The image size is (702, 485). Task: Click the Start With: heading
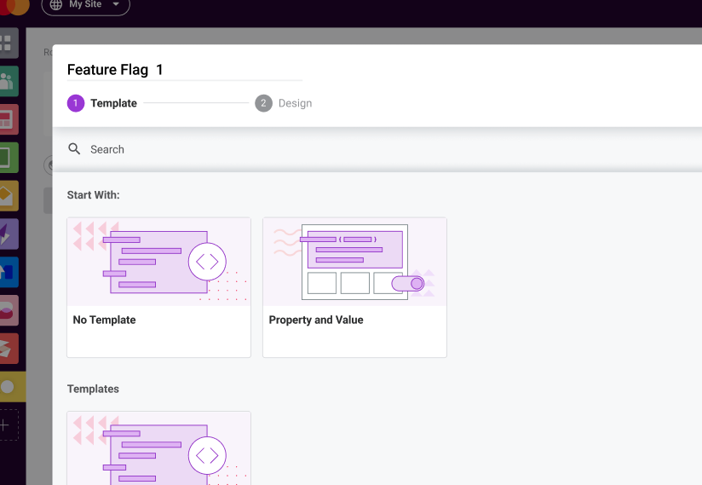click(x=93, y=195)
